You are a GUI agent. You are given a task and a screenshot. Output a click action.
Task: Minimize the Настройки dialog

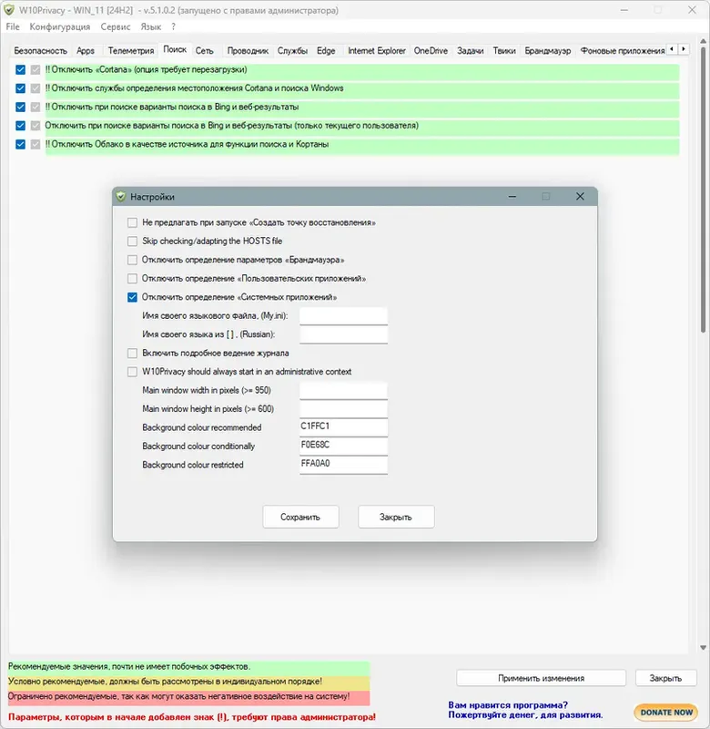512,197
